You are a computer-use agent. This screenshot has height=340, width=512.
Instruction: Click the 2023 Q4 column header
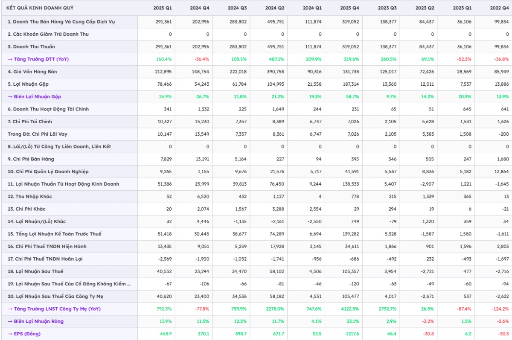click(x=350, y=8)
